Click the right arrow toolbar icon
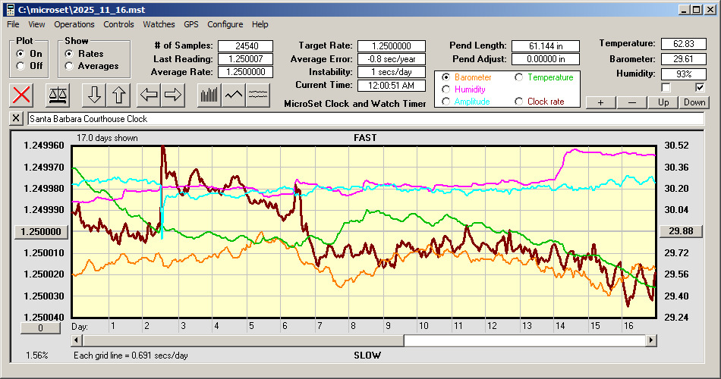 tap(173, 95)
